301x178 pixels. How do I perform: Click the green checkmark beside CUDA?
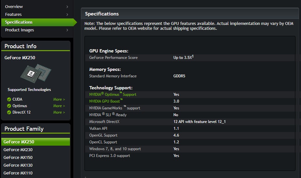coord(9,99)
